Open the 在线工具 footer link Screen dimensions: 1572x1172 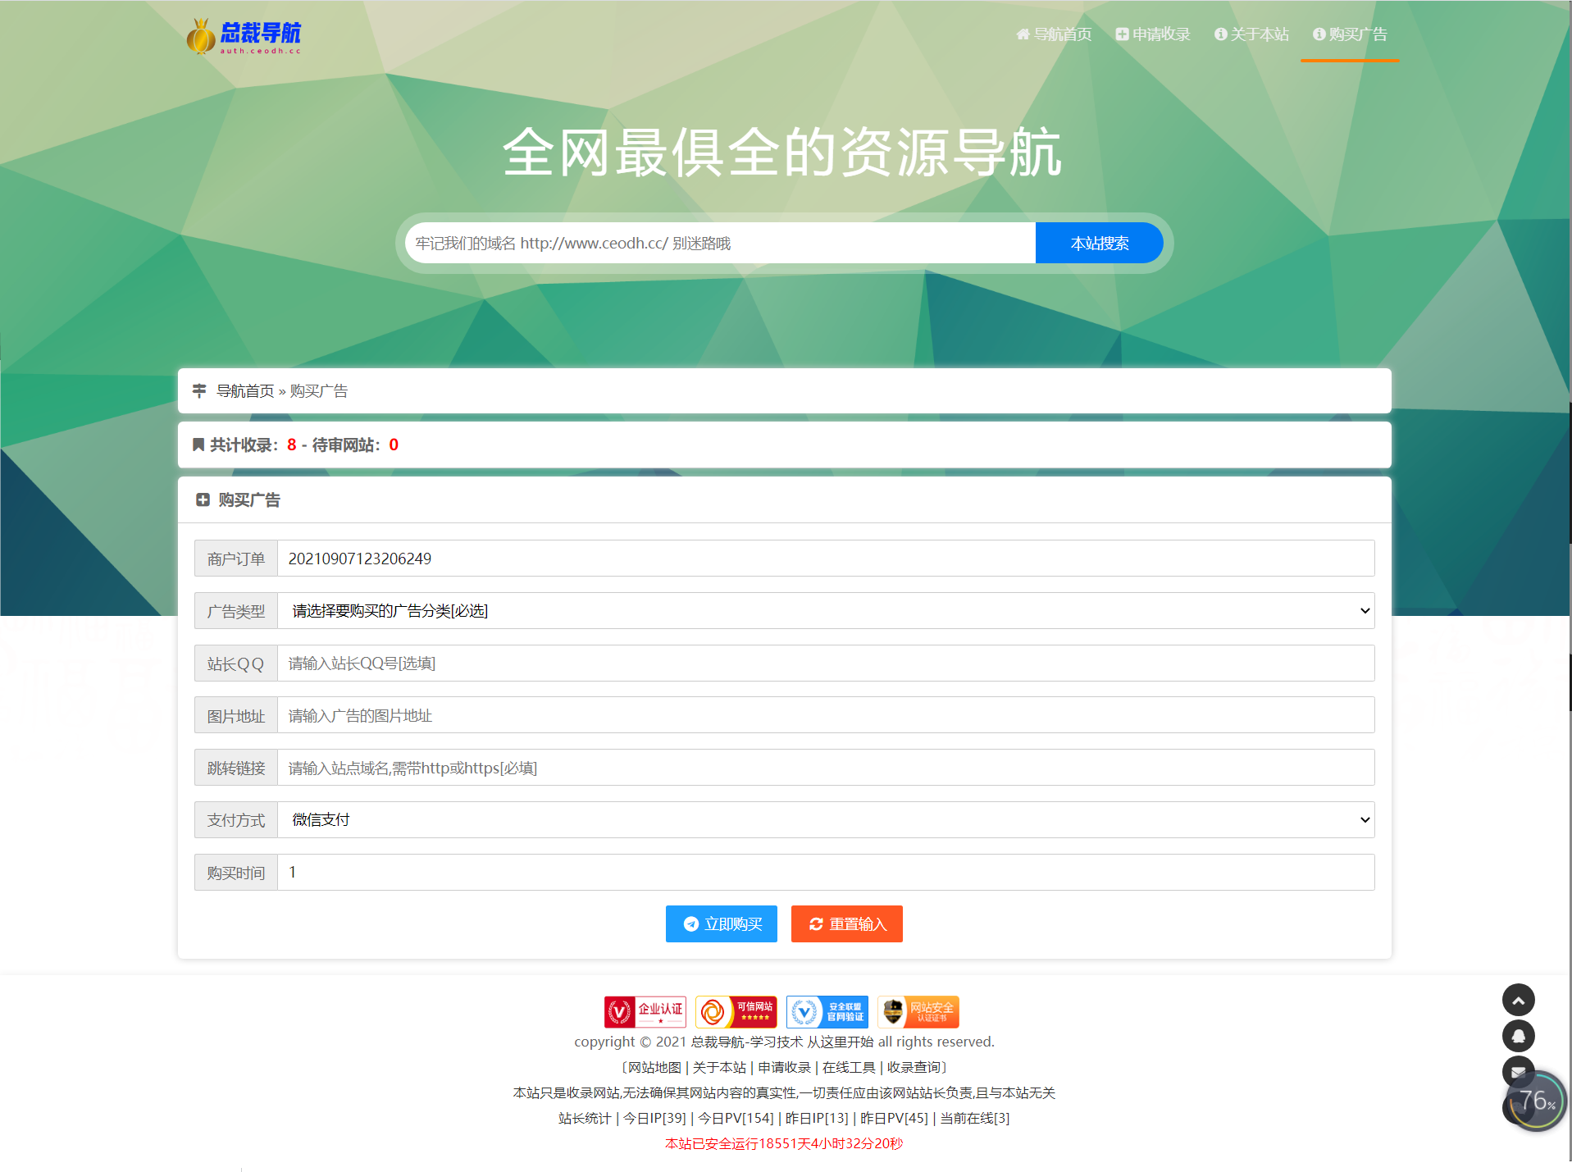pyautogui.click(x=849, y=1067)
